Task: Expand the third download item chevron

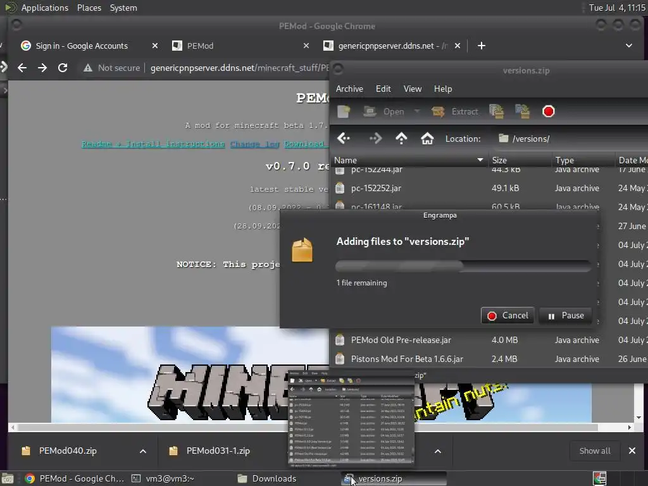Action: point(438,451)
